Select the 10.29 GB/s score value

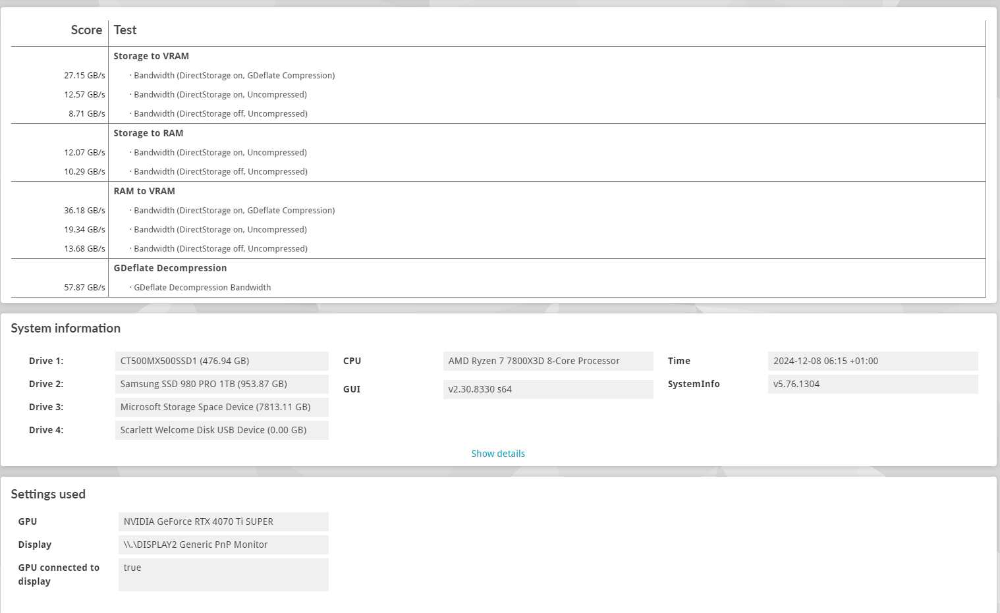84,172
